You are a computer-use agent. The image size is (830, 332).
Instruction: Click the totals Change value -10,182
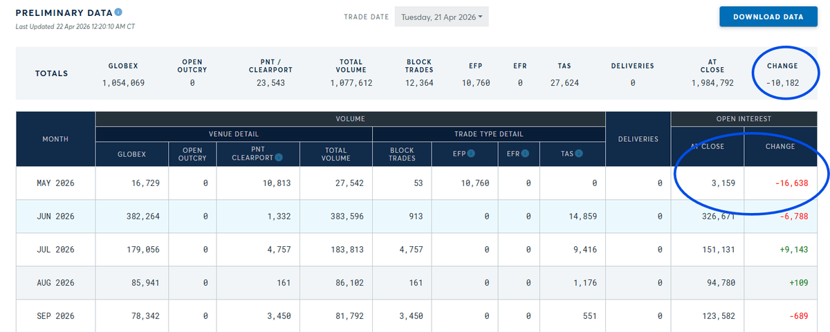(x=782, y=82)
